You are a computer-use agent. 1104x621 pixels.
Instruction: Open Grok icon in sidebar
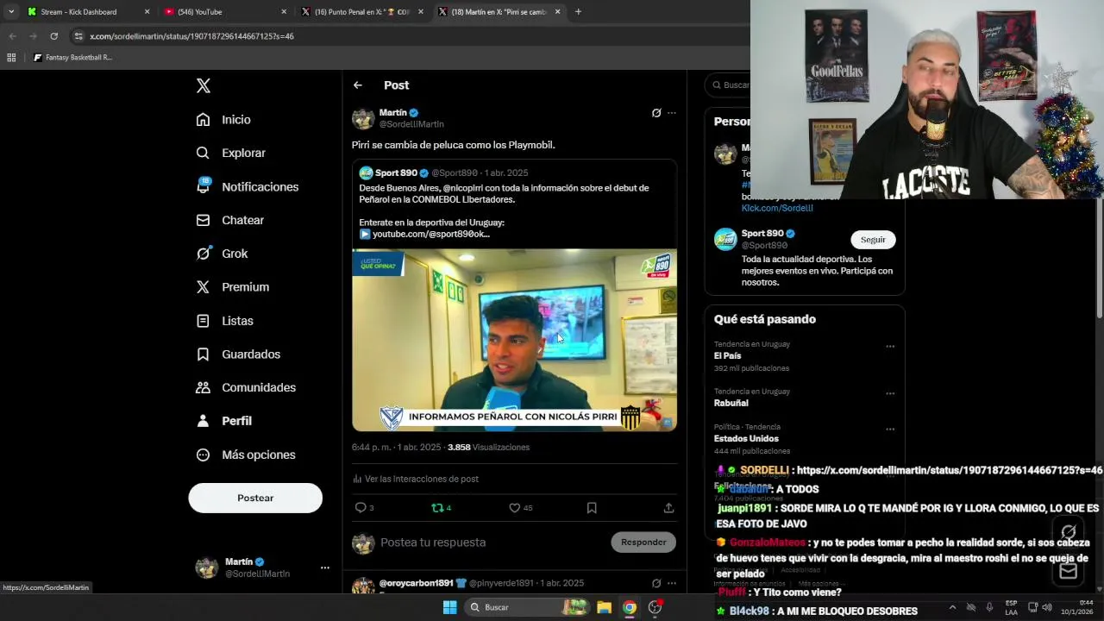coord(203,254)
